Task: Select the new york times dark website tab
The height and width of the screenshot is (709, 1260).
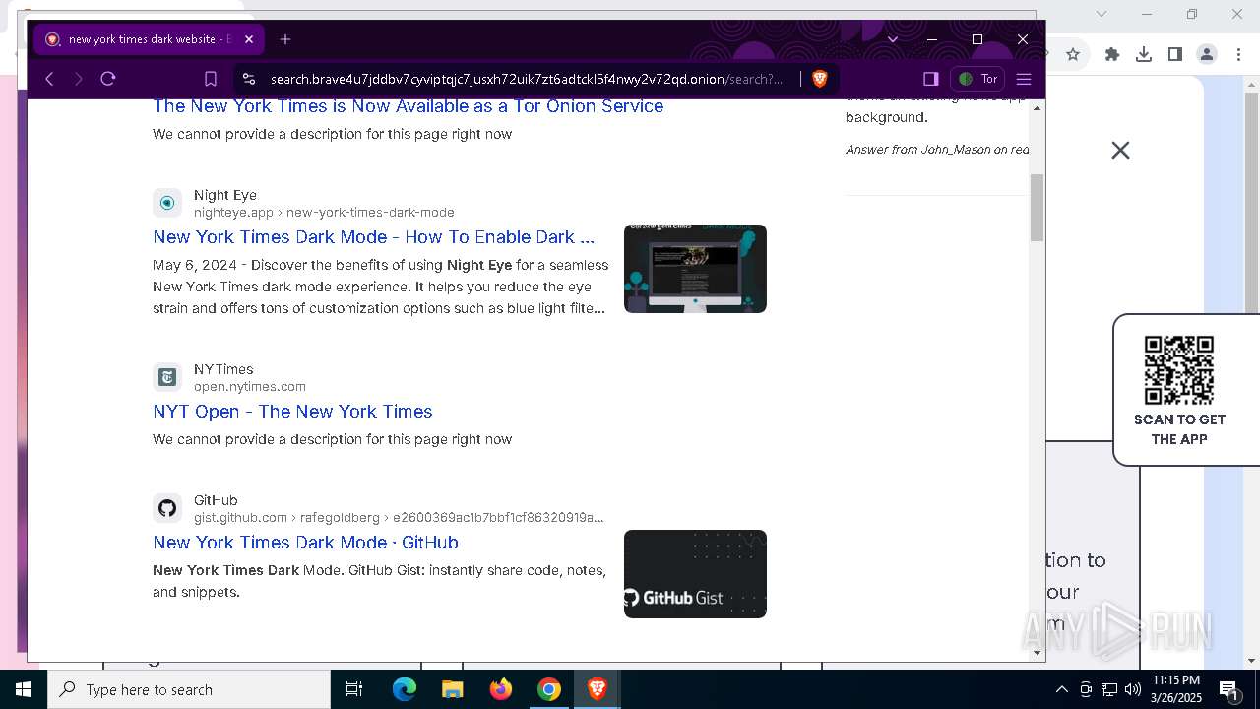Action: click(x=150, y=39)
